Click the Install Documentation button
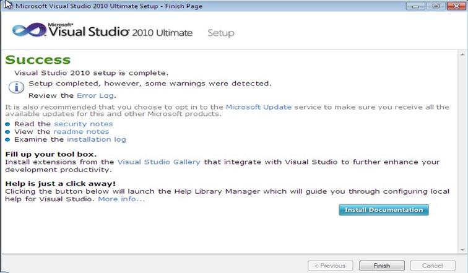 [x=384, y=210]
